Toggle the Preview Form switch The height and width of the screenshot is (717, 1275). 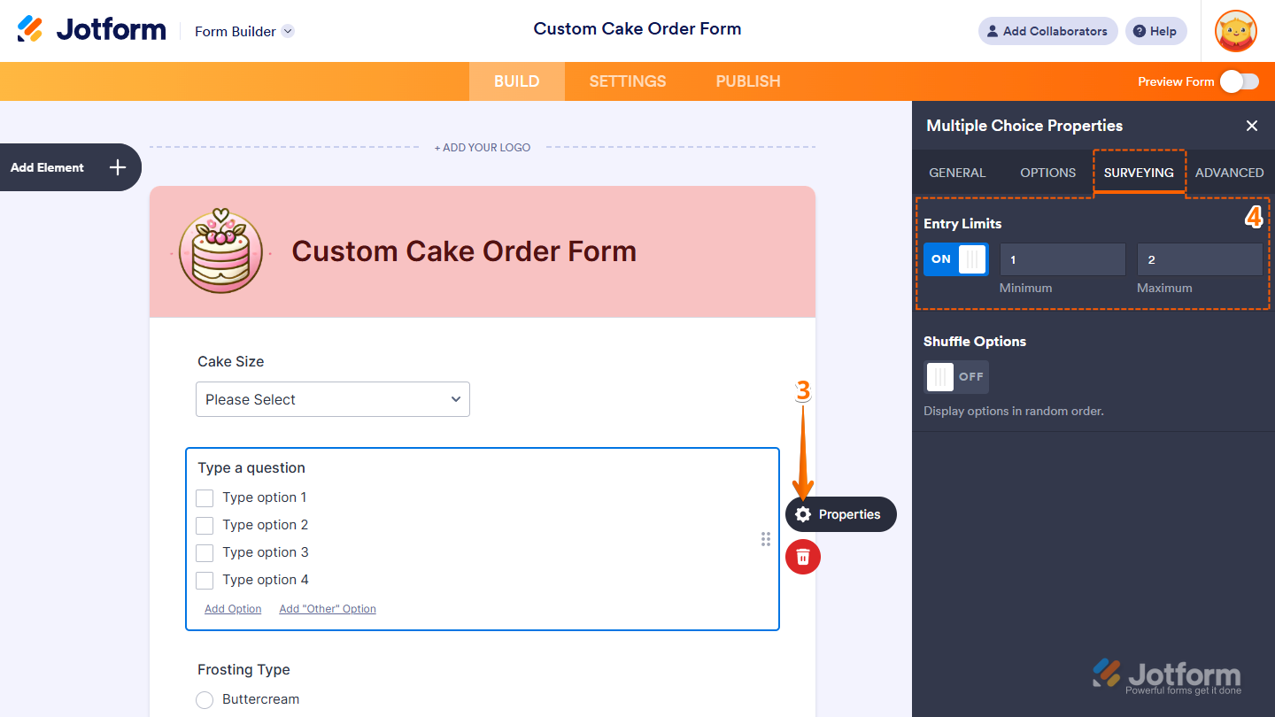point(1239,81)
